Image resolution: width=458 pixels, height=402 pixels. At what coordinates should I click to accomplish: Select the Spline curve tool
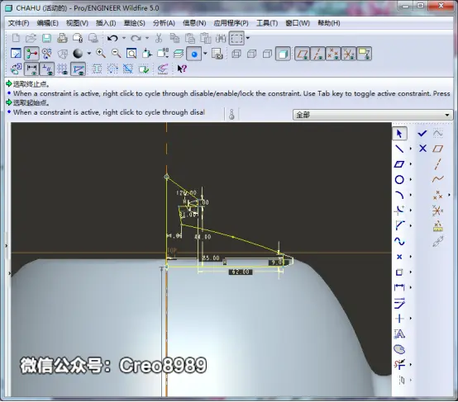coord(399,241)
